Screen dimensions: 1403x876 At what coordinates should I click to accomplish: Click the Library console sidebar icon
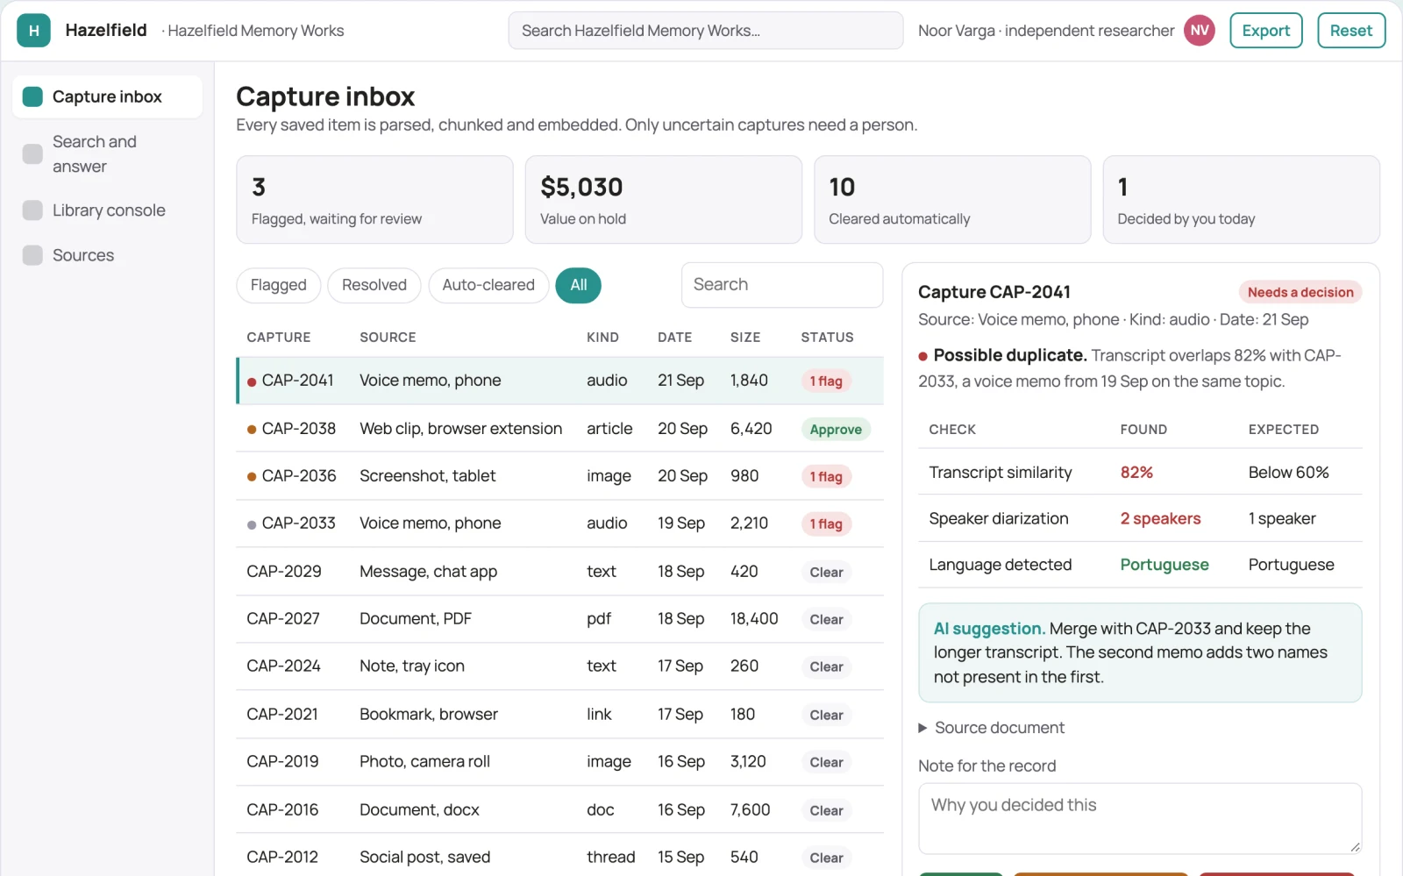point(32,210)
